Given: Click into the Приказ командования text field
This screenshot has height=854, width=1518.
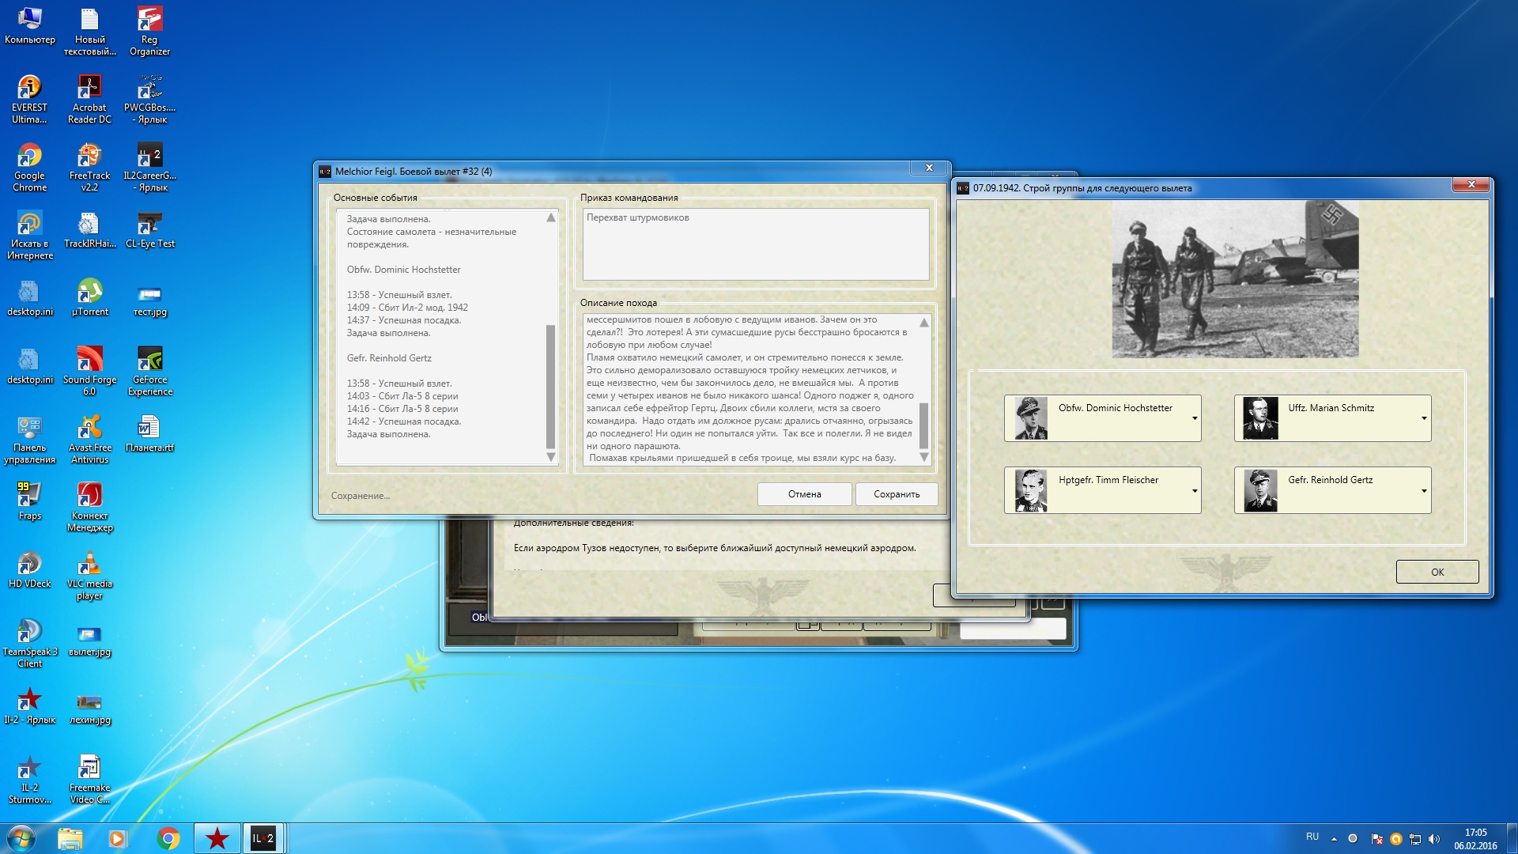Looking at the screenshot, I should (755, 245).
